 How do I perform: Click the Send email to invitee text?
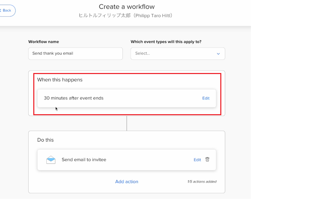pos(84,159)
